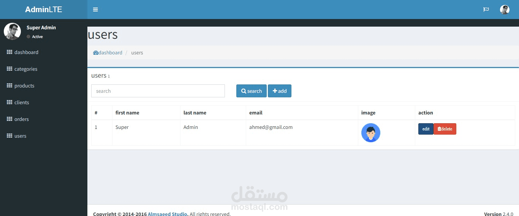Image resolution: width=519 pixels, height=216 pixels.
Task: Open the clients menu item
Action: pos(44,102)
